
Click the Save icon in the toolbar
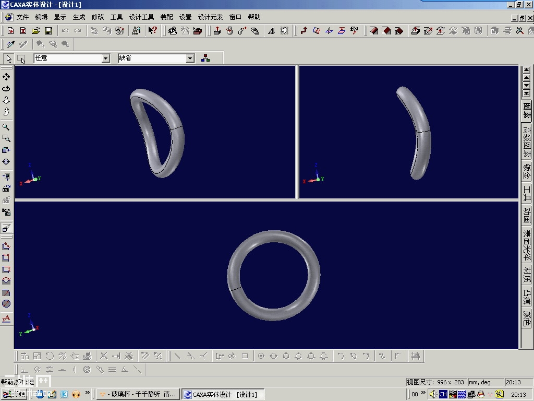(x=49, y=30)
